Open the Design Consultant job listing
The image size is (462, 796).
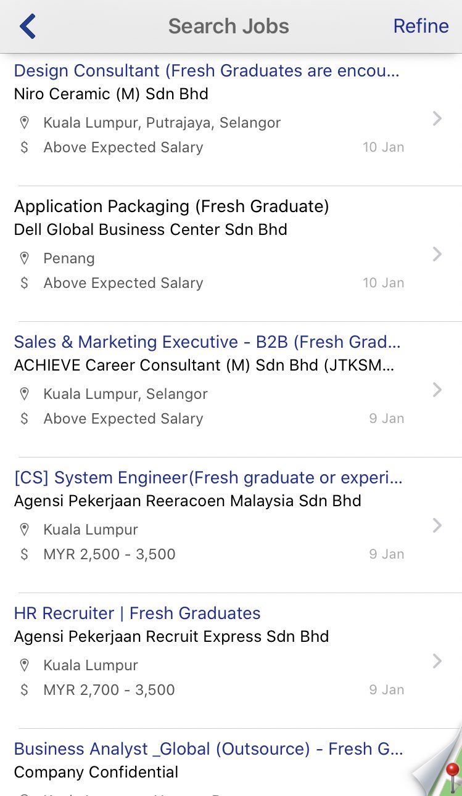coord(207,71)
